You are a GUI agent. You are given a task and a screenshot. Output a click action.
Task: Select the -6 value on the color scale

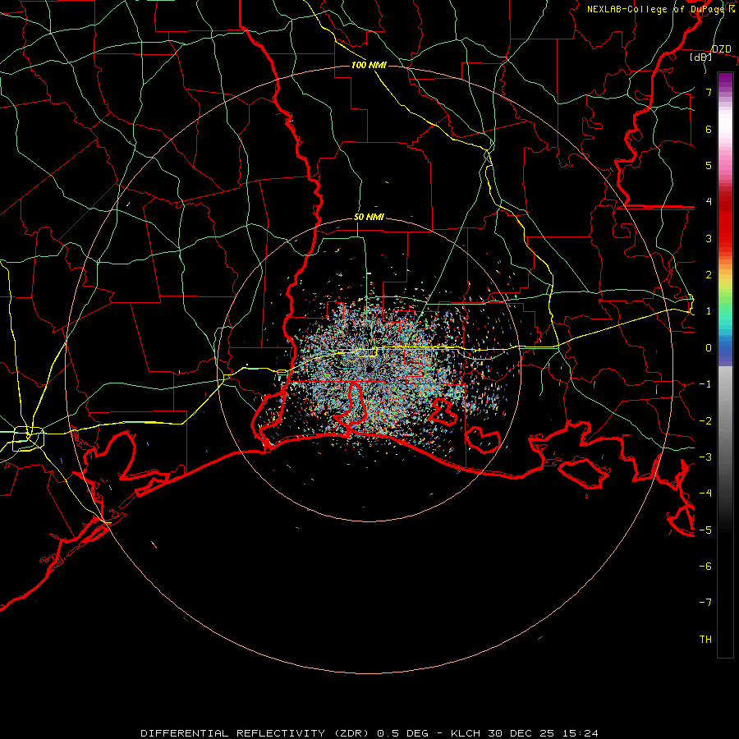tap(705, 566)
